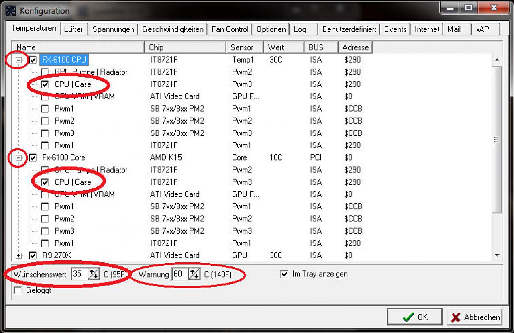The image size is (514, 333).
Task: Click the Wünschenswert value field
Action: click(x=79, y=274)
